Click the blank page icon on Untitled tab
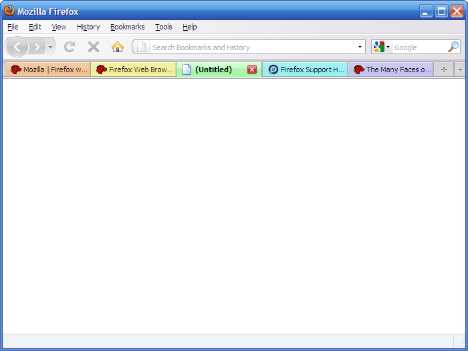 (x=187, y=70)
